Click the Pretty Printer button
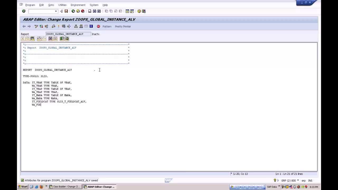The height and width of the screenshot is (190, 338). (123, 26)
